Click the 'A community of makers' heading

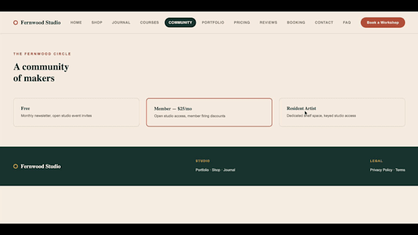[41, 72]
